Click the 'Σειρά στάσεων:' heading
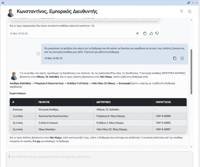Image resolution: width=200 pixels, height=167 pixels. pyautogui.click(x=18, y=93)
